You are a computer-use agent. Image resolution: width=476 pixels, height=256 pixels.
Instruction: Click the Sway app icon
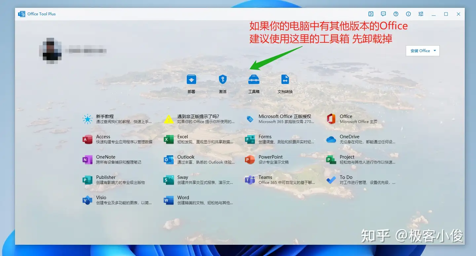(x=169, y=180)
